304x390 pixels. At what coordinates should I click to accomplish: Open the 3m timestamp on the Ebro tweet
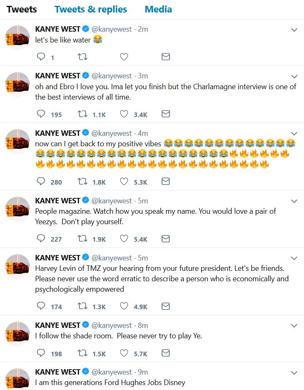click(x=143, y=76)
